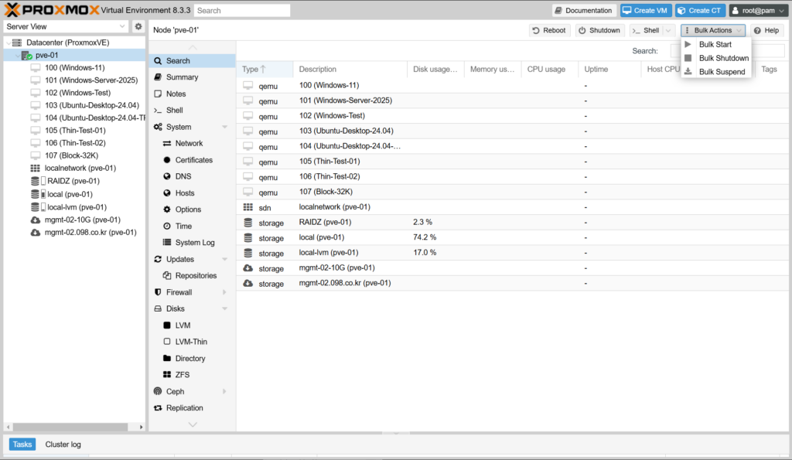792x460 pixels.
Task: Open the Network settings icon item
Action: click(167, 144)
